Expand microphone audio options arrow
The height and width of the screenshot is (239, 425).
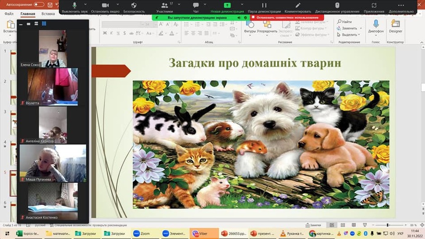[85, 5]
